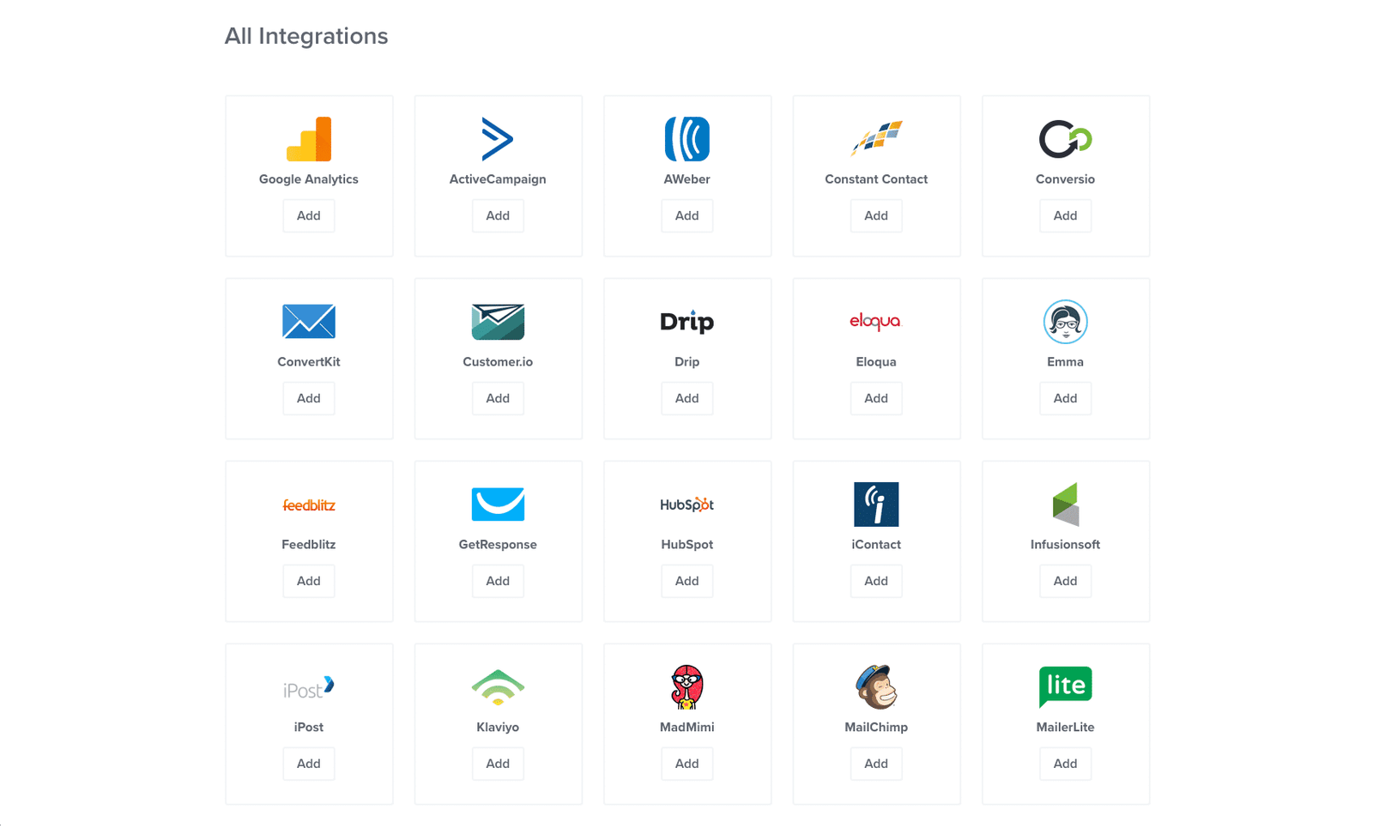Click the Emma face avatar logo

1065,322
